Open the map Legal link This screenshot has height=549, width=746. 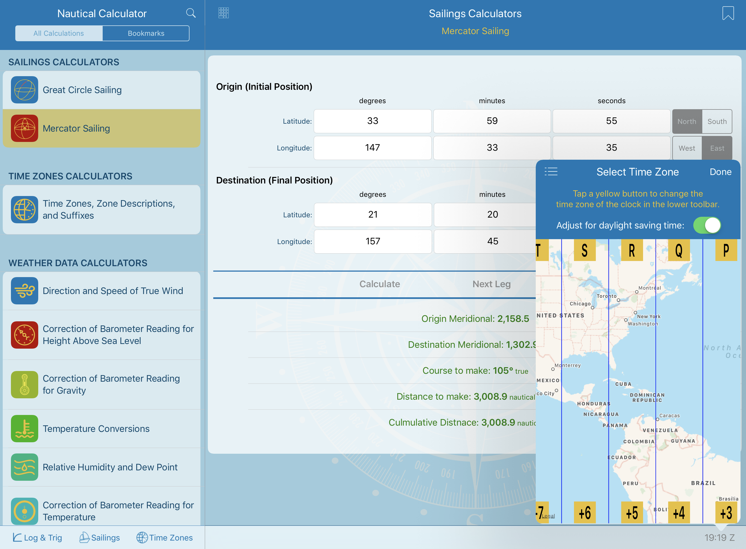548,516
